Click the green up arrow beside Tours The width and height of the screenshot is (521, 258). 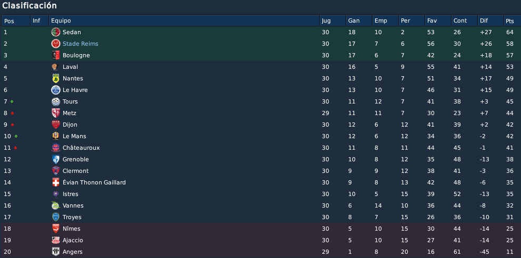(x=12, y=101)
